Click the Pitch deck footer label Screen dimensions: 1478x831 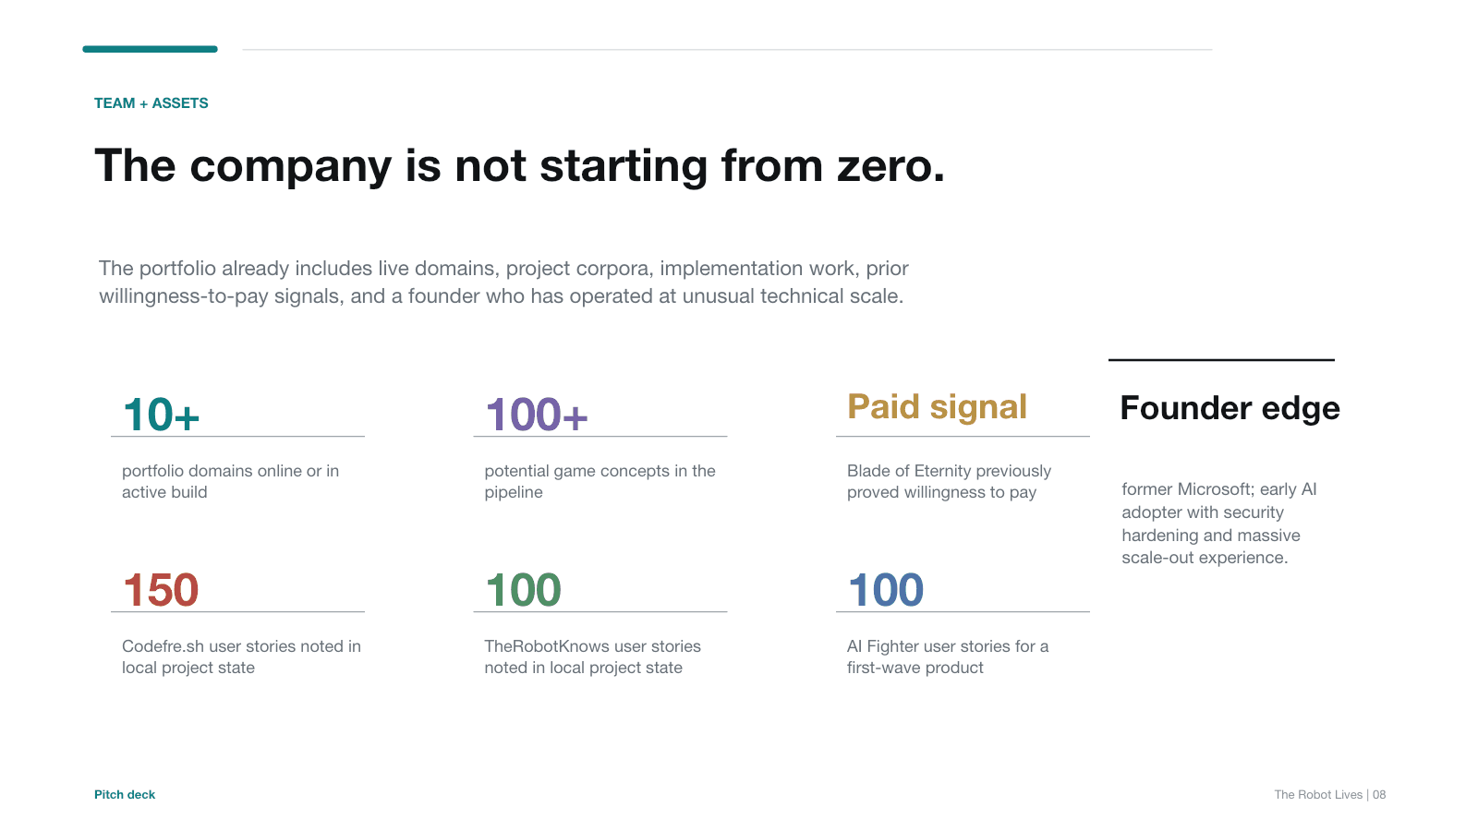coord(125,795)
